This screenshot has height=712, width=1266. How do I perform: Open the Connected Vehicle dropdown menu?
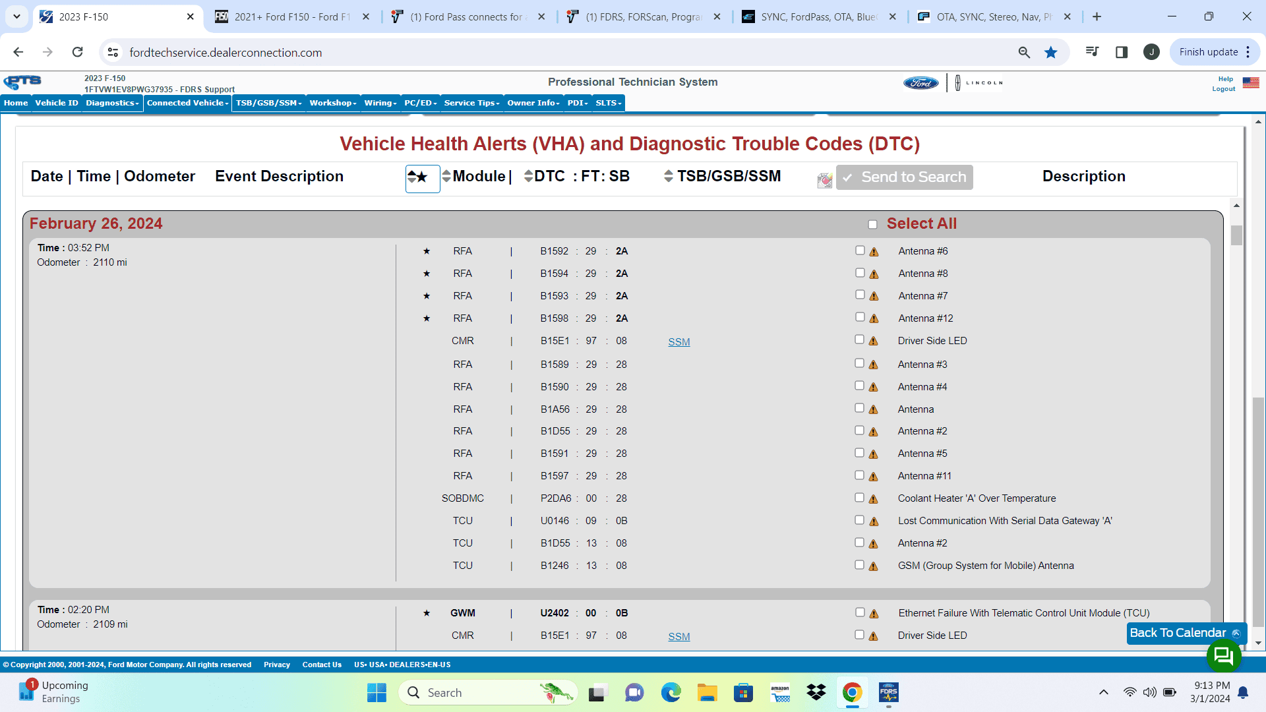click(187, 103)
